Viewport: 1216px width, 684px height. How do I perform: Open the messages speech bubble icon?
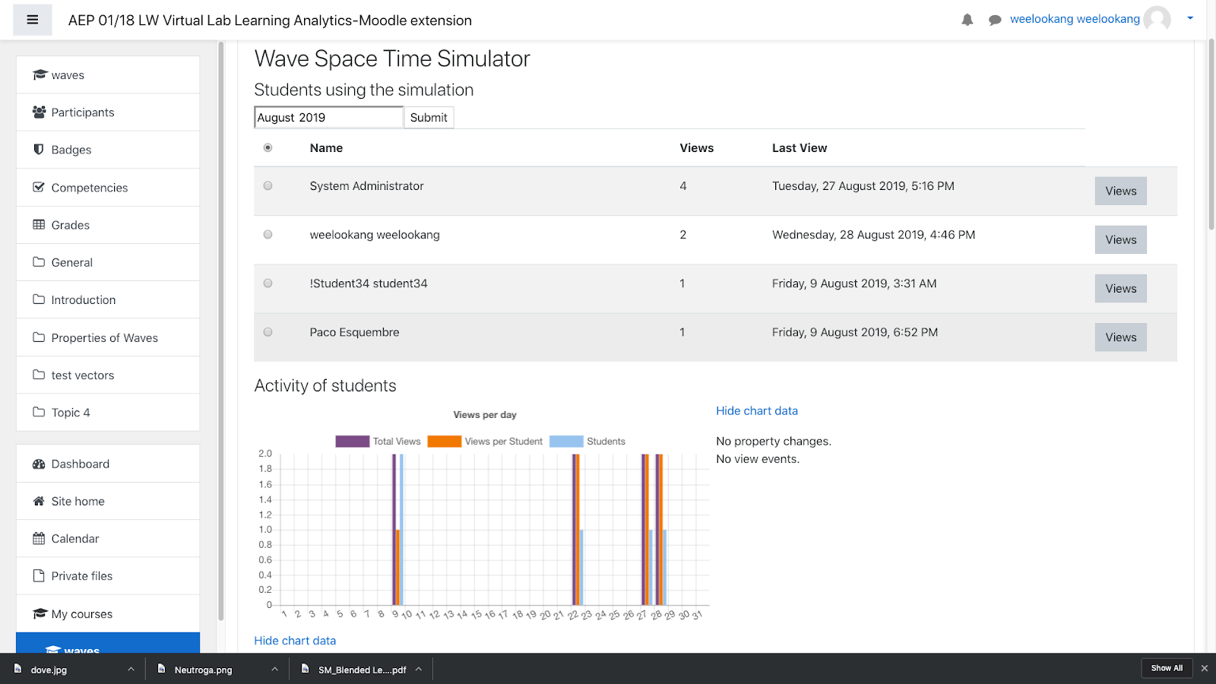[x=994, y=20]
